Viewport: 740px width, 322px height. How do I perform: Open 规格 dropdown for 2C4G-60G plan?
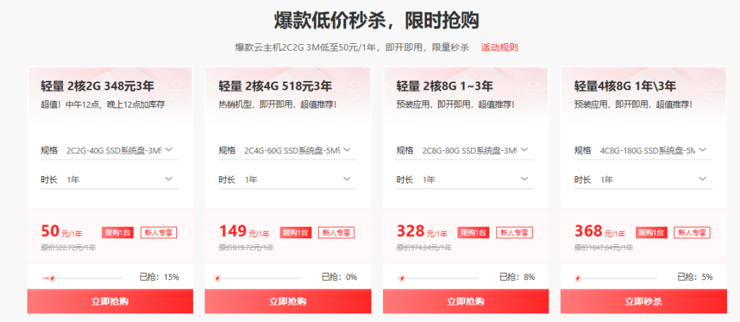coord(288,150)
